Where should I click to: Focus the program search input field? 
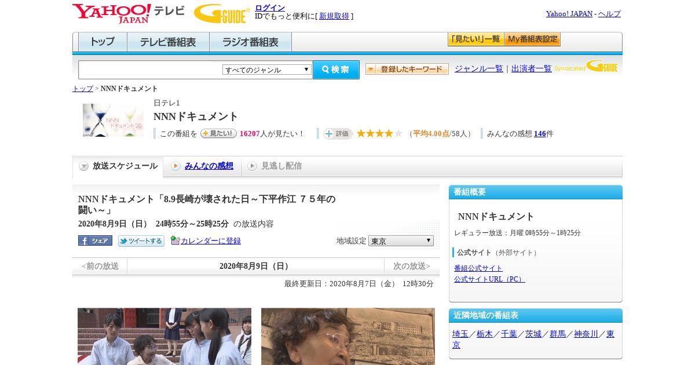(x=150, y=70)
